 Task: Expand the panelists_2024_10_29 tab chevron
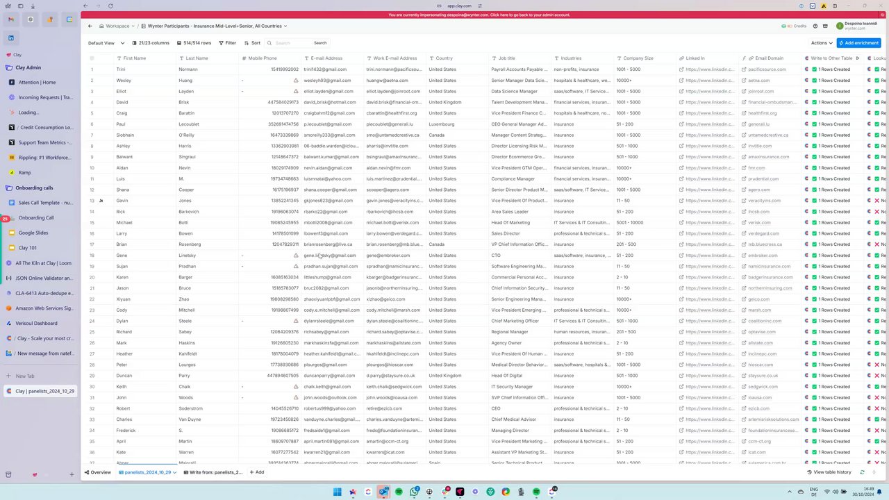tap(174, 472)
